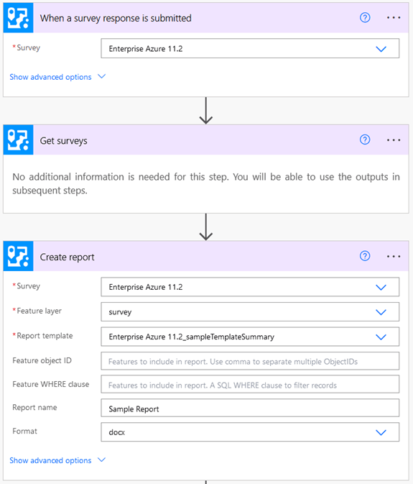Viewport: 413px width, 484px height.
Task: Click the Survey123 icon on Create report step
Action: coord(18,256)
